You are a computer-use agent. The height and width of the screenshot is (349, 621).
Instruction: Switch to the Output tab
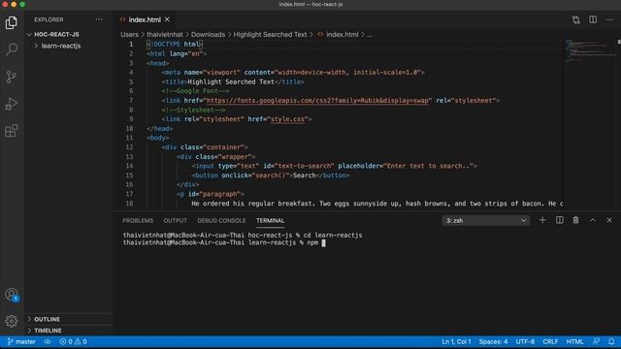click(x=175, y=221)
